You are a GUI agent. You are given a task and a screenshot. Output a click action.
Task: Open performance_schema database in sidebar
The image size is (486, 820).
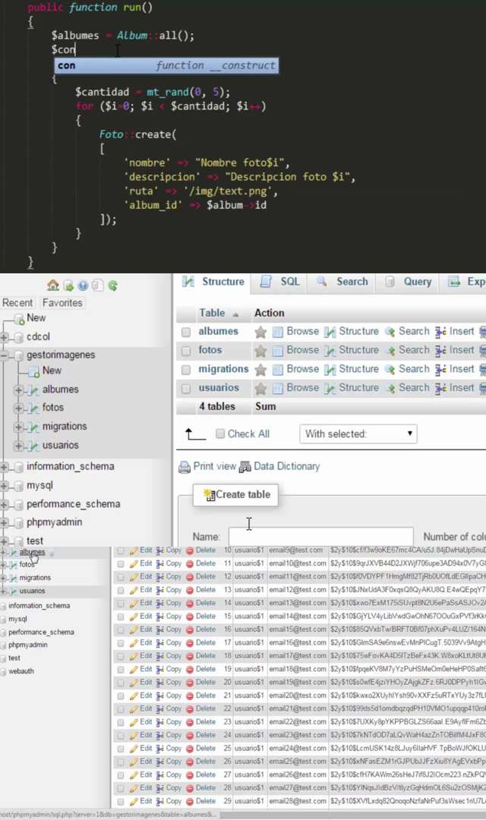pyautogui.click(x=73, y=504)
